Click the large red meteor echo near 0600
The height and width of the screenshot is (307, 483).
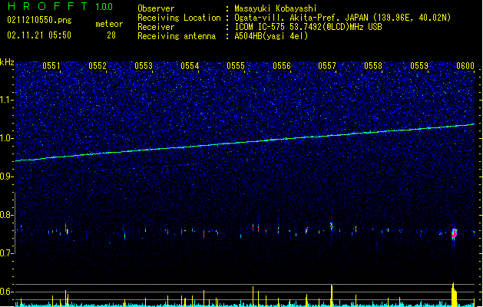coord(454,234)
